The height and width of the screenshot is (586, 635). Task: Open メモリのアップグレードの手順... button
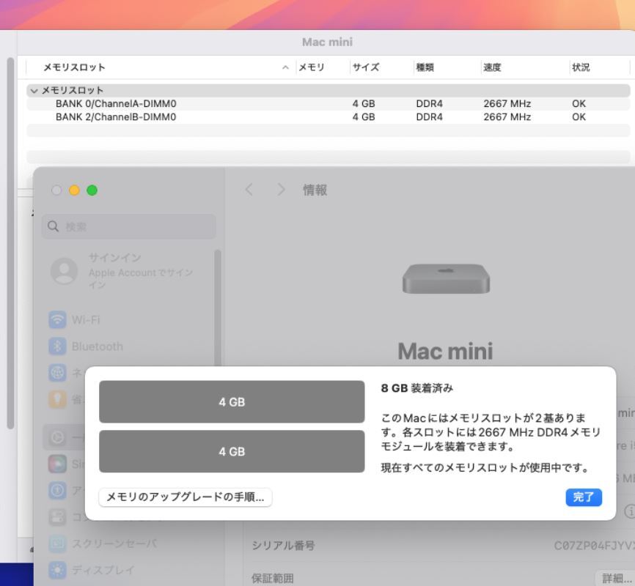(185, 497)
